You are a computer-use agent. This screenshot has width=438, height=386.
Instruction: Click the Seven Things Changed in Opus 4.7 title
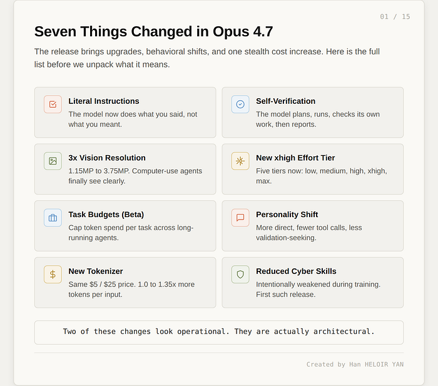click(153, 31)
